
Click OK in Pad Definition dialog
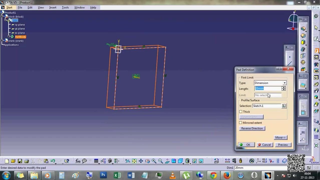pos(246,145)
